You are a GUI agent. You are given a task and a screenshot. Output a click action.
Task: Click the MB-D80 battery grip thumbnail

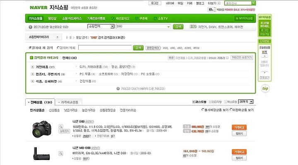(x=41, y=153)
